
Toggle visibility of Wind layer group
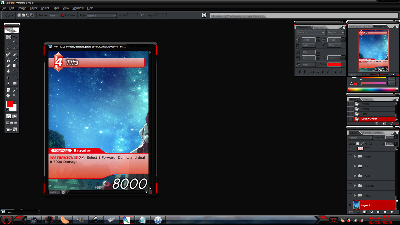tap(350, 156)
